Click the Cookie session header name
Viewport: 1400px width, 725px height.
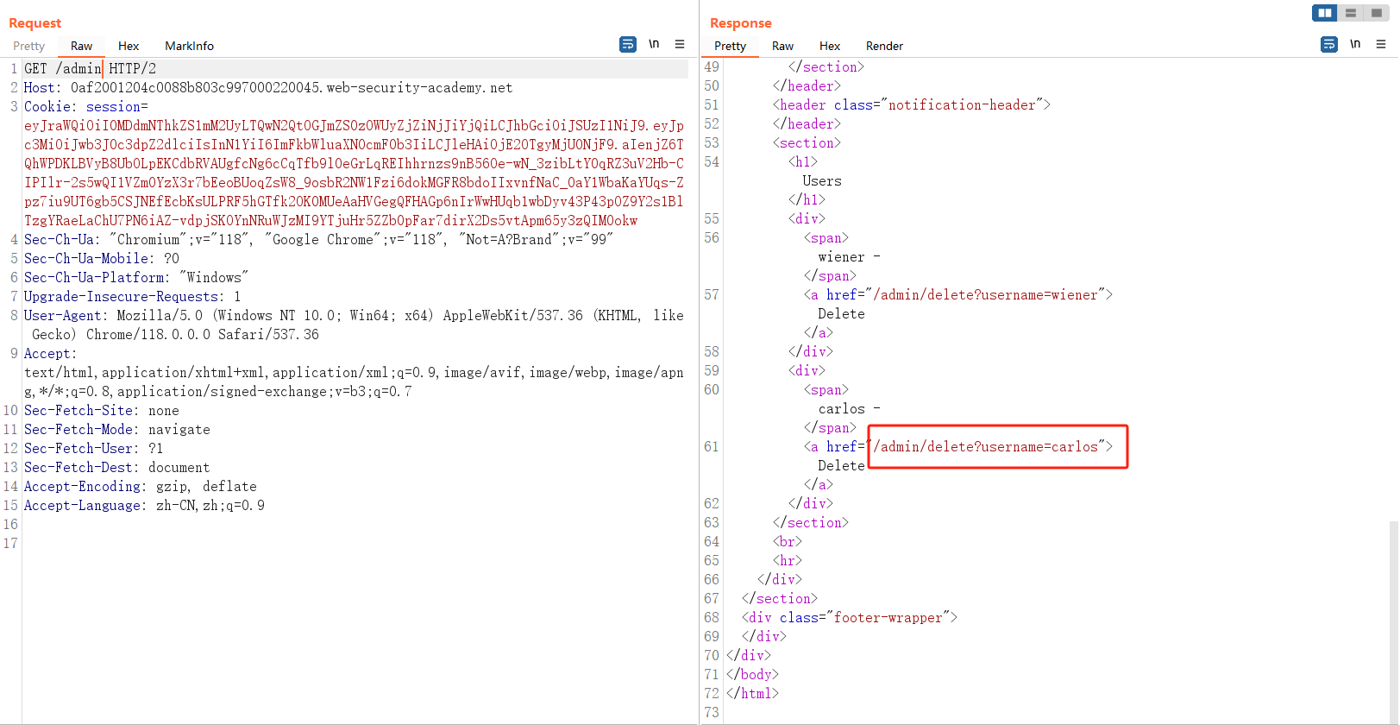pyautogui.click(x=85, y=106)
